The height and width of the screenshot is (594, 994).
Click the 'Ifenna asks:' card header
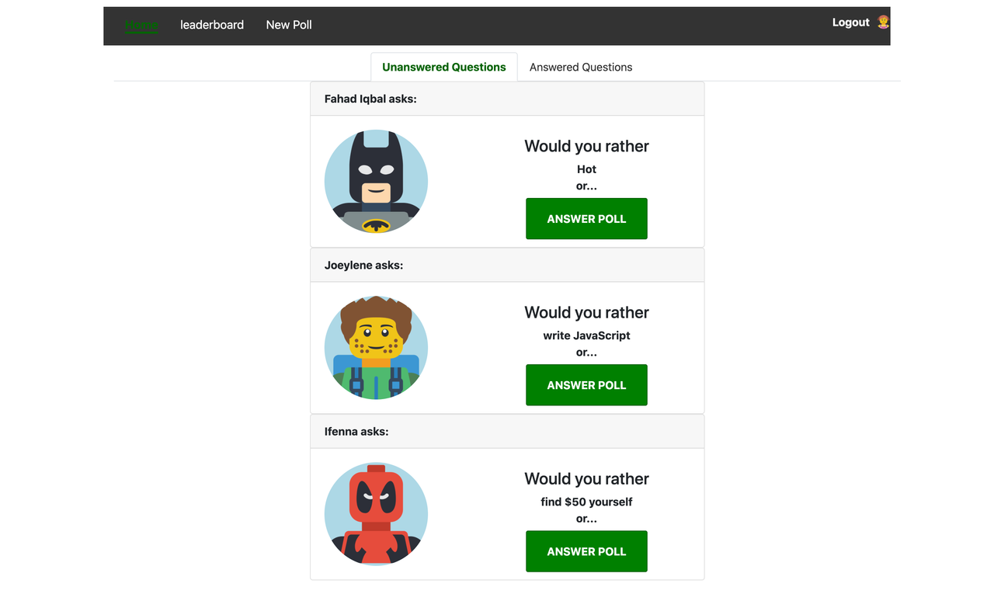coord(507,431)
